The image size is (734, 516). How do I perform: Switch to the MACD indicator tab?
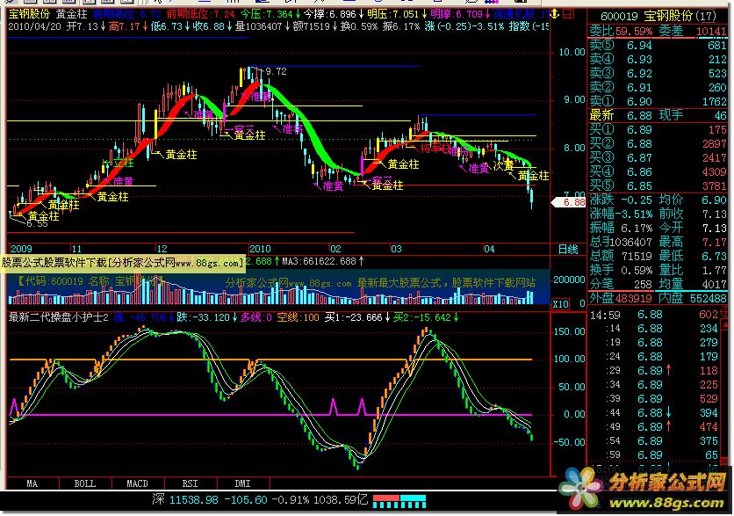[137, 483]
